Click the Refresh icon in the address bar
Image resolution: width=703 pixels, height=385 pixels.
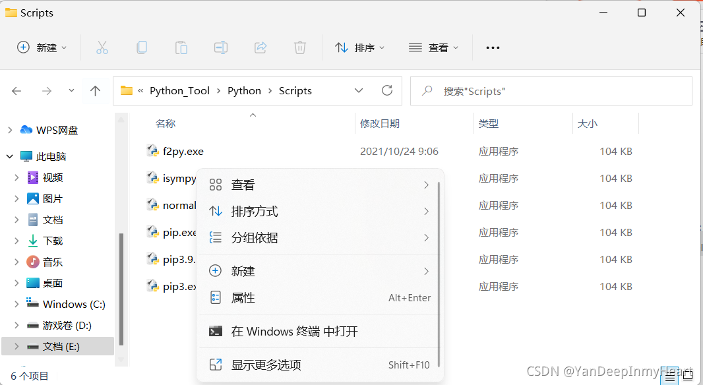click(x=387, y=90)
